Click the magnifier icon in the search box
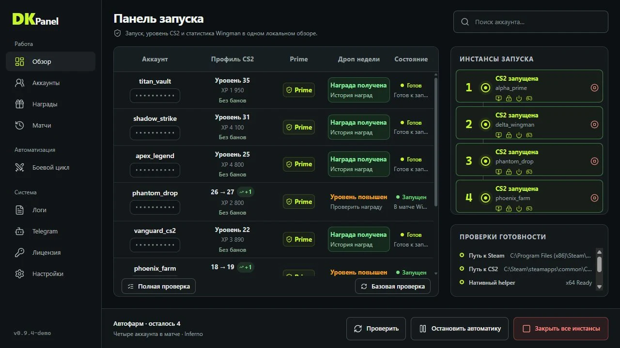 tap(465, 22)
